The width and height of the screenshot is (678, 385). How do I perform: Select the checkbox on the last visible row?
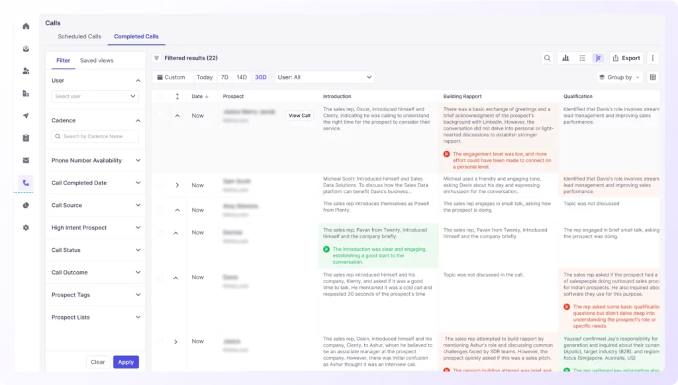pos(160,342)
